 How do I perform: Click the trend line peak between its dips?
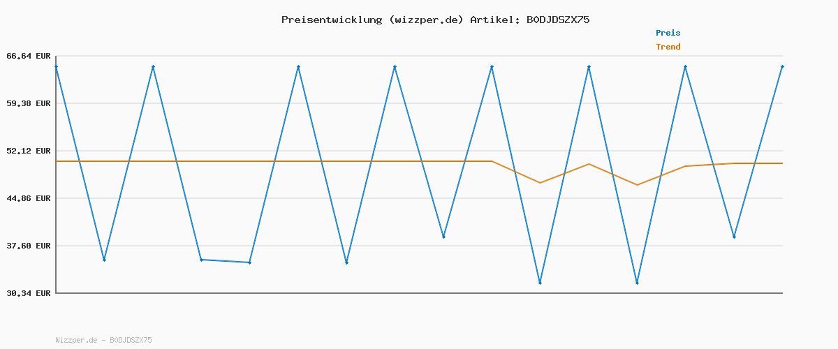tap(589, 164)
